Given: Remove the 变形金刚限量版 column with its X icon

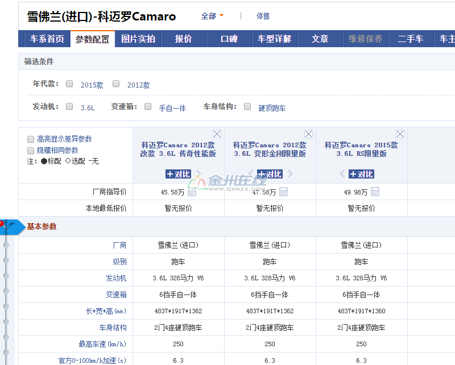Looking at the screenshot, I should point(308,134).
